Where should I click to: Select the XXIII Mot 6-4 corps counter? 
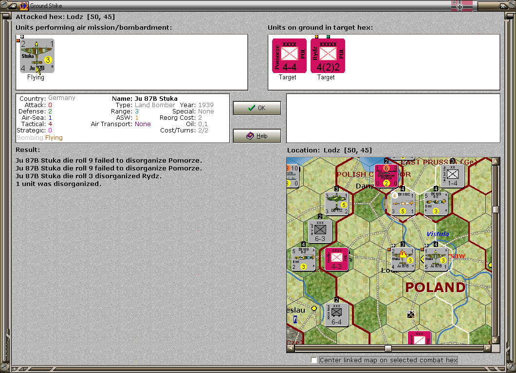336,315
